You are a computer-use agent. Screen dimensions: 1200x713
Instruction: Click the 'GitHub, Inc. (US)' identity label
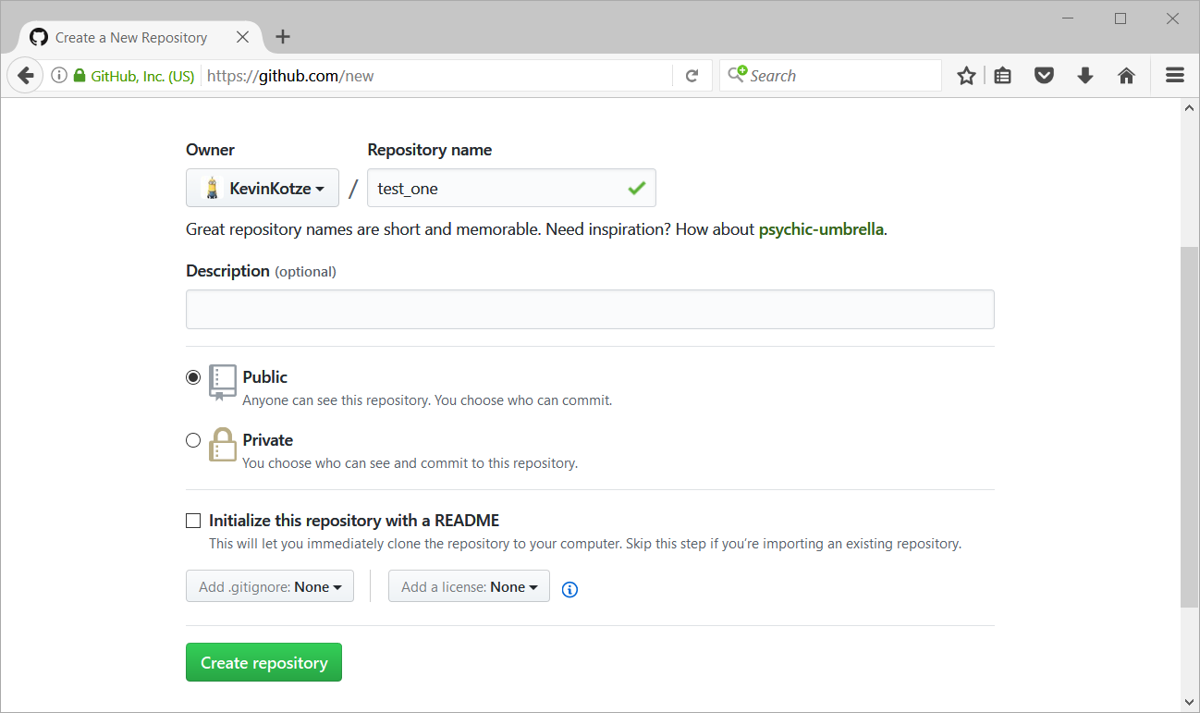coord(142,76)
